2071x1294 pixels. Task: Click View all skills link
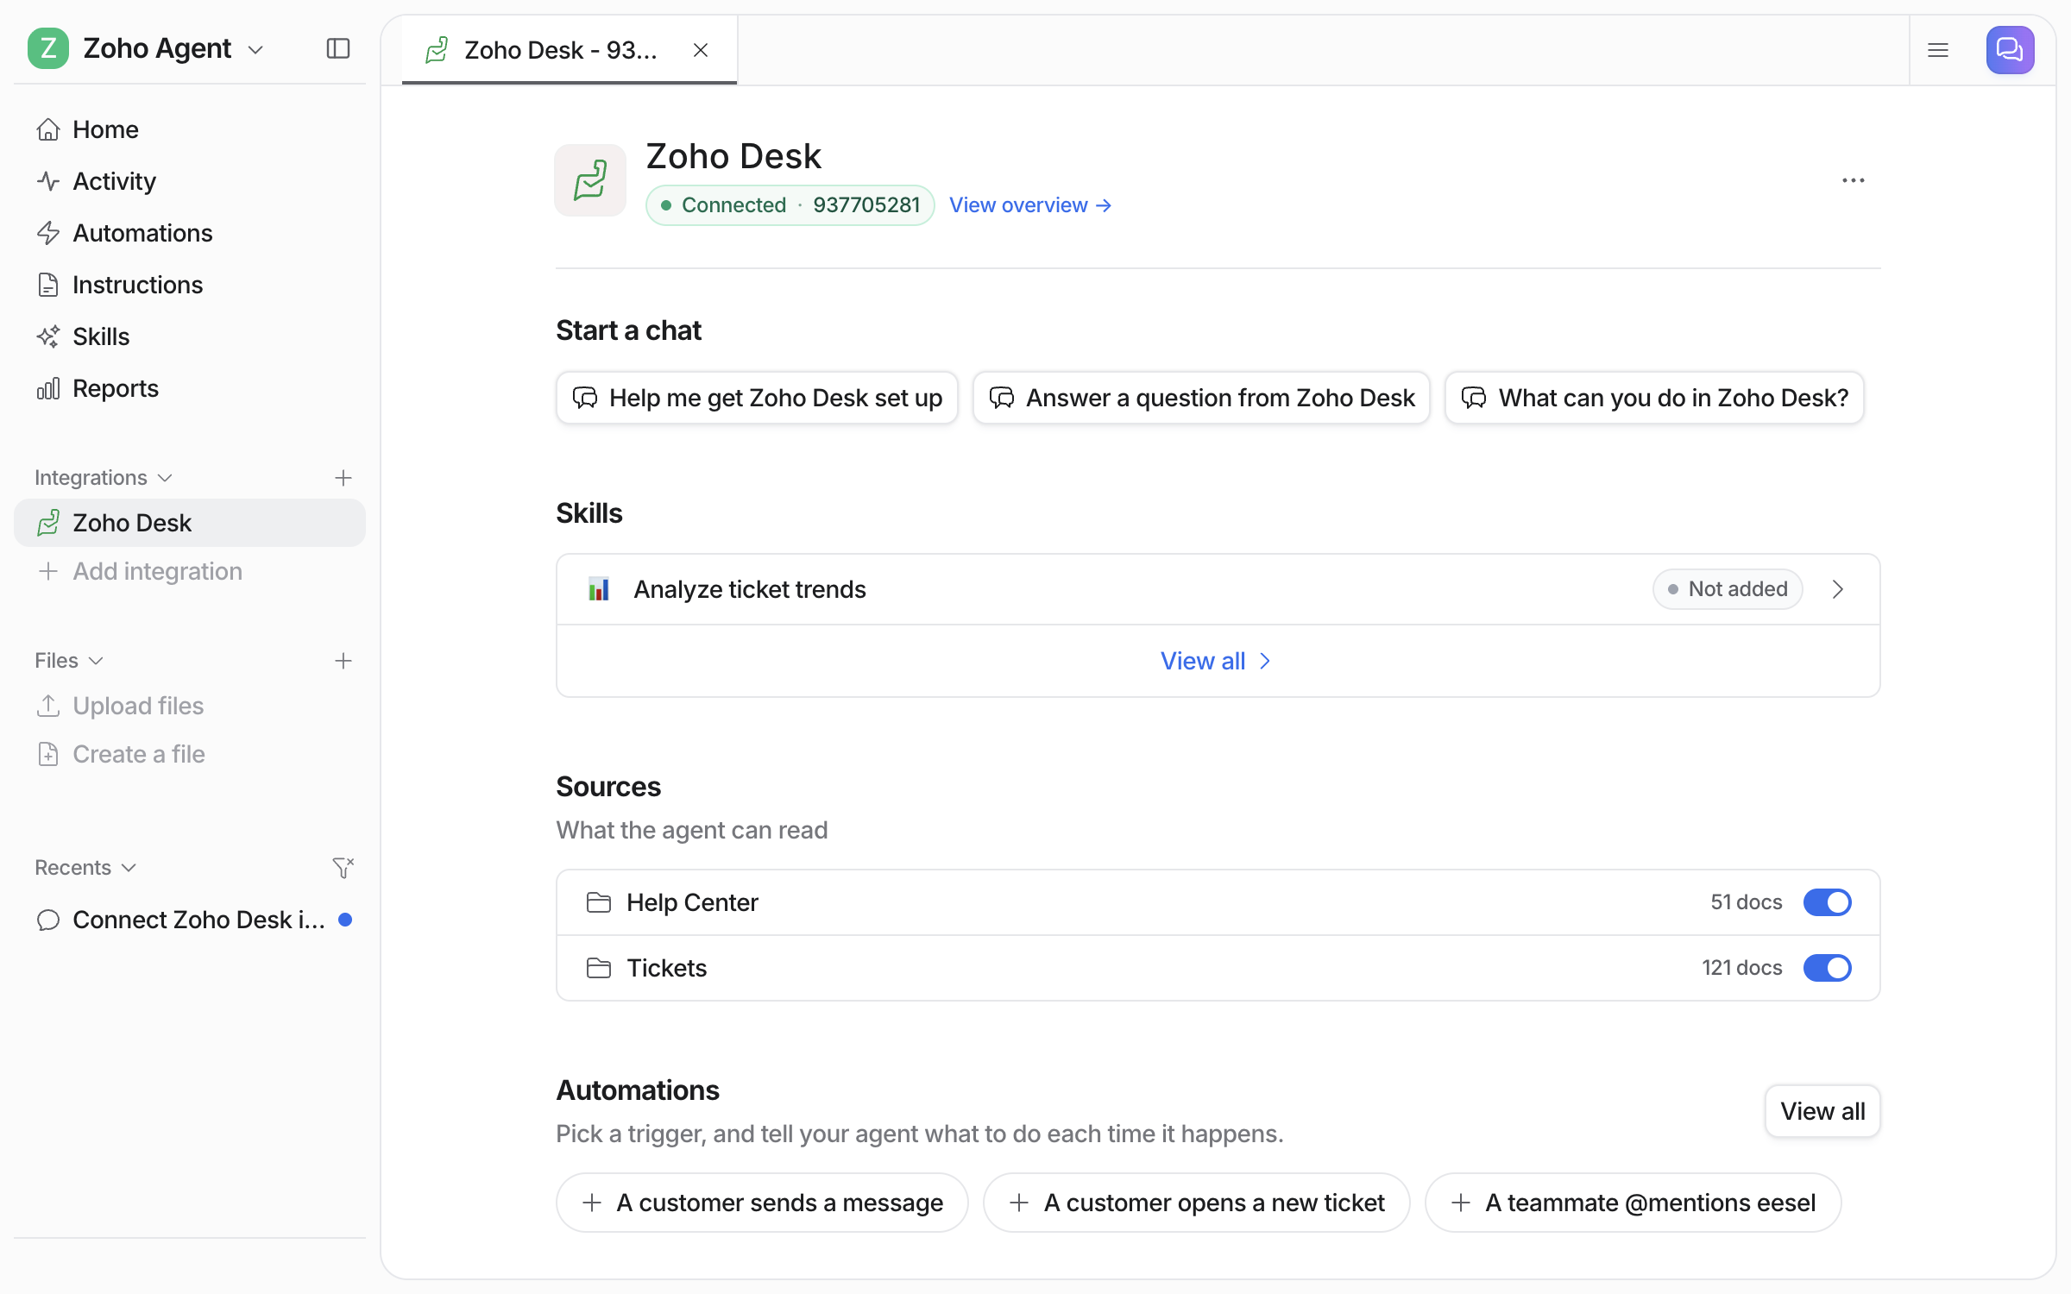pos(1217,661)
